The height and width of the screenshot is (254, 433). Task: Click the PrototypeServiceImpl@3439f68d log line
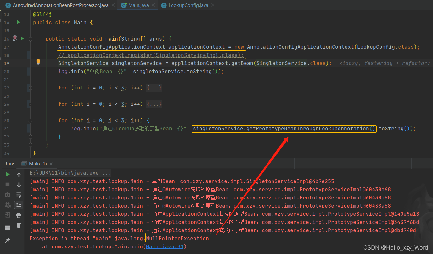[224, 222]
